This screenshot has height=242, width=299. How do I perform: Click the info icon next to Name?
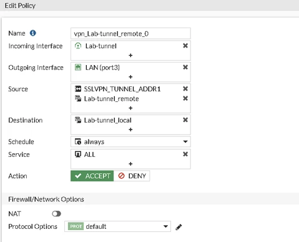click(33, 33)
